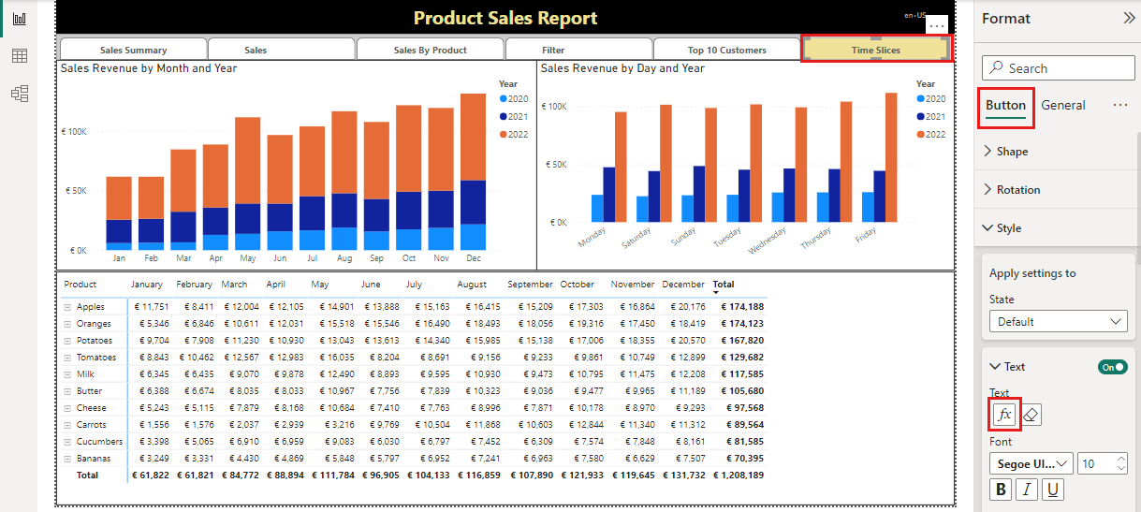The width and height of the screenshot is (1141, 512).
Task: Collapse the Text card chevron
Action: pyautogui.click(x=996, y=367)
